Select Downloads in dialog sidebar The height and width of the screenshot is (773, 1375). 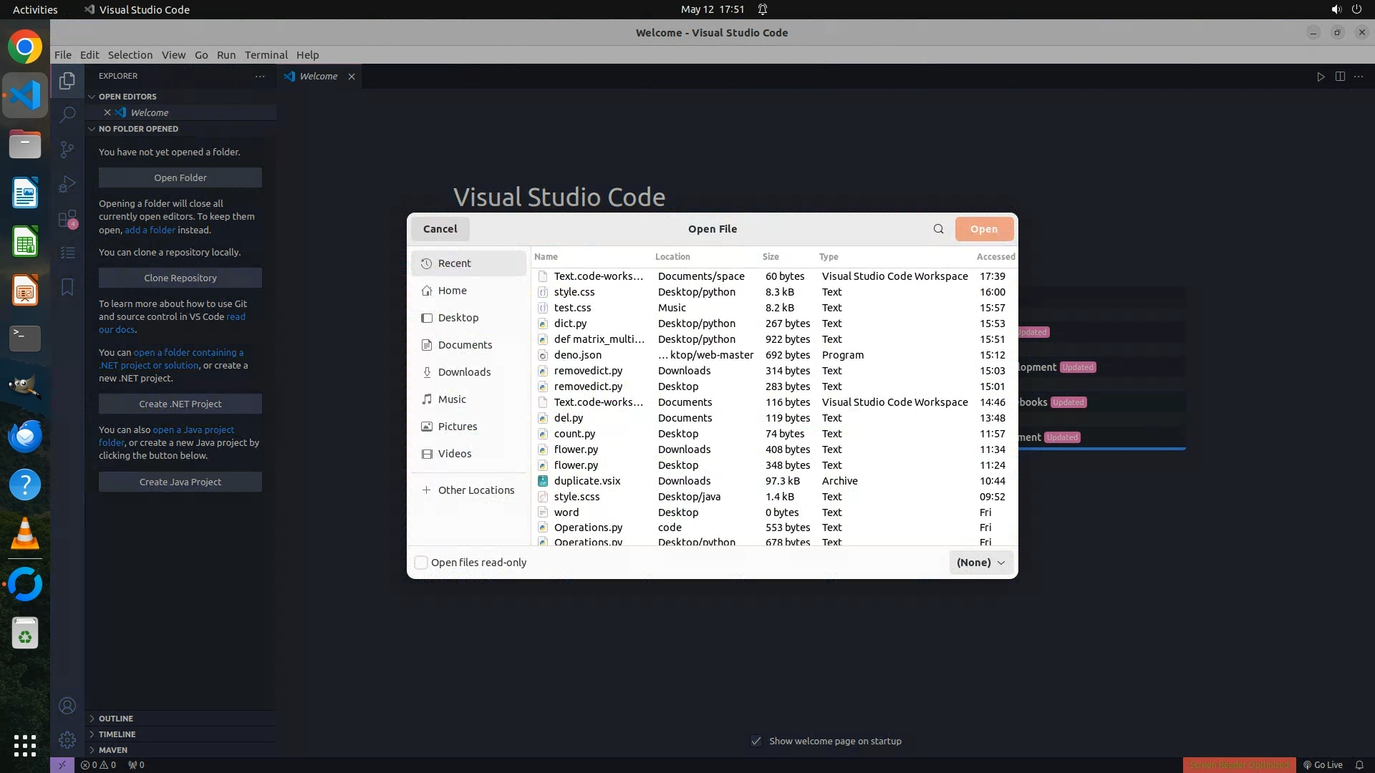464,372
